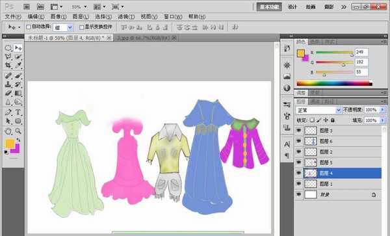Select the Eraser tool
390x236 pixels.
(x=8, y=93)
